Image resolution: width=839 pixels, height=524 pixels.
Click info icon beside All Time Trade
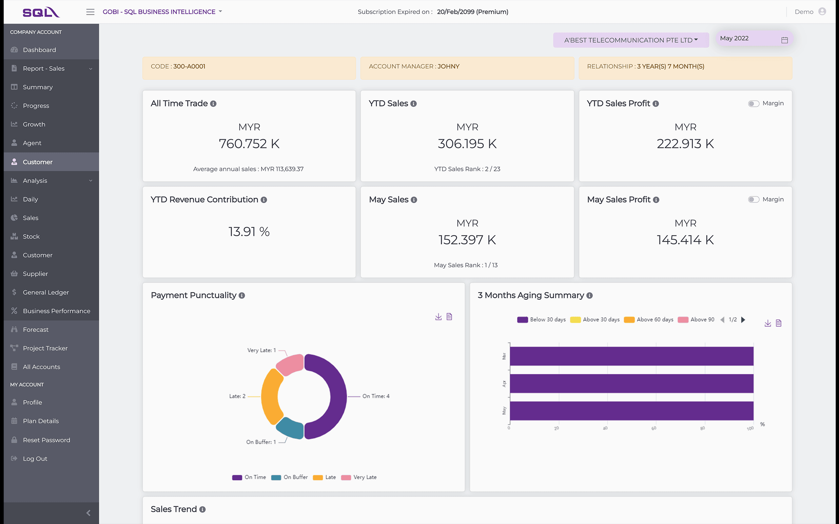click(x=214, y=103)
